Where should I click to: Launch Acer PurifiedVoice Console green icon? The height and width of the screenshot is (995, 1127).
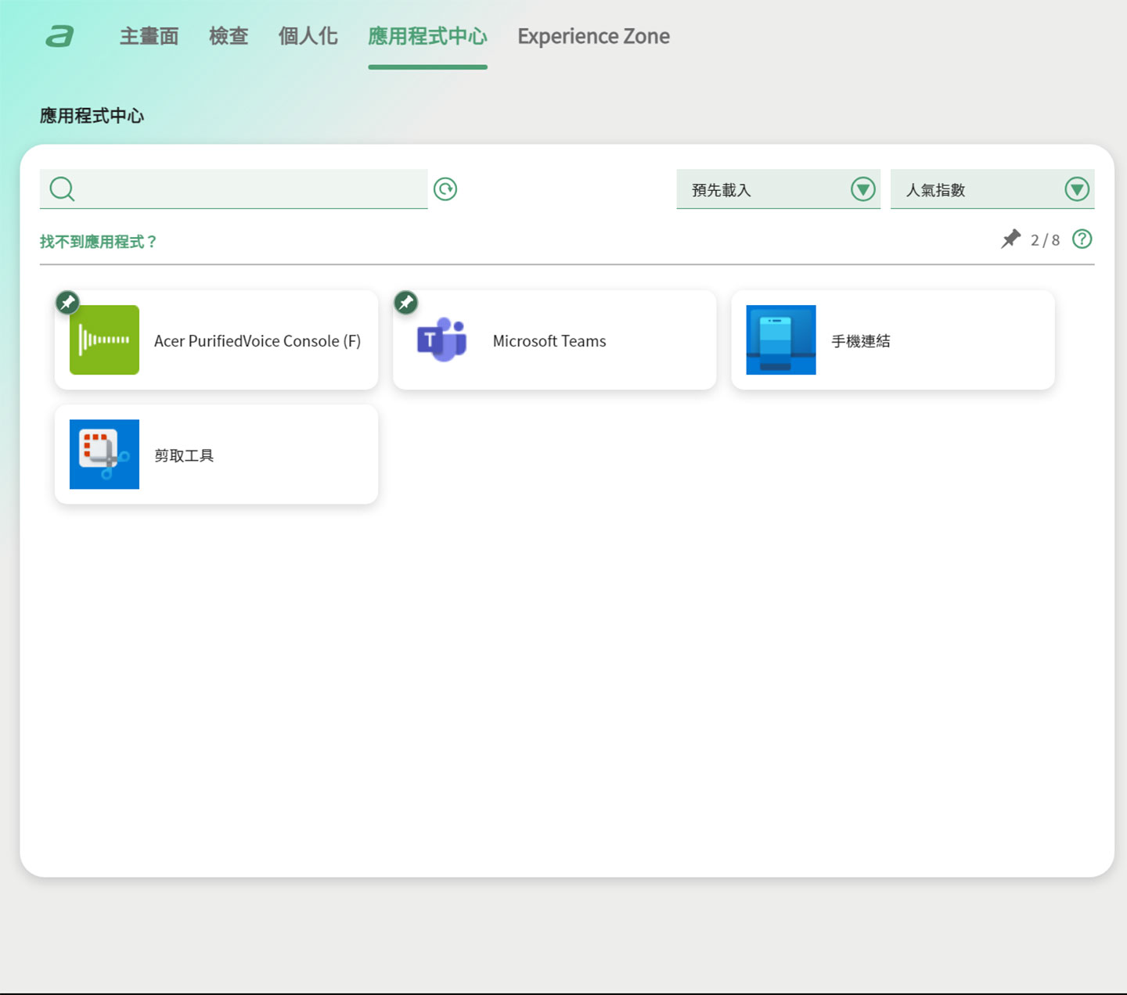[x=104, y=340]
